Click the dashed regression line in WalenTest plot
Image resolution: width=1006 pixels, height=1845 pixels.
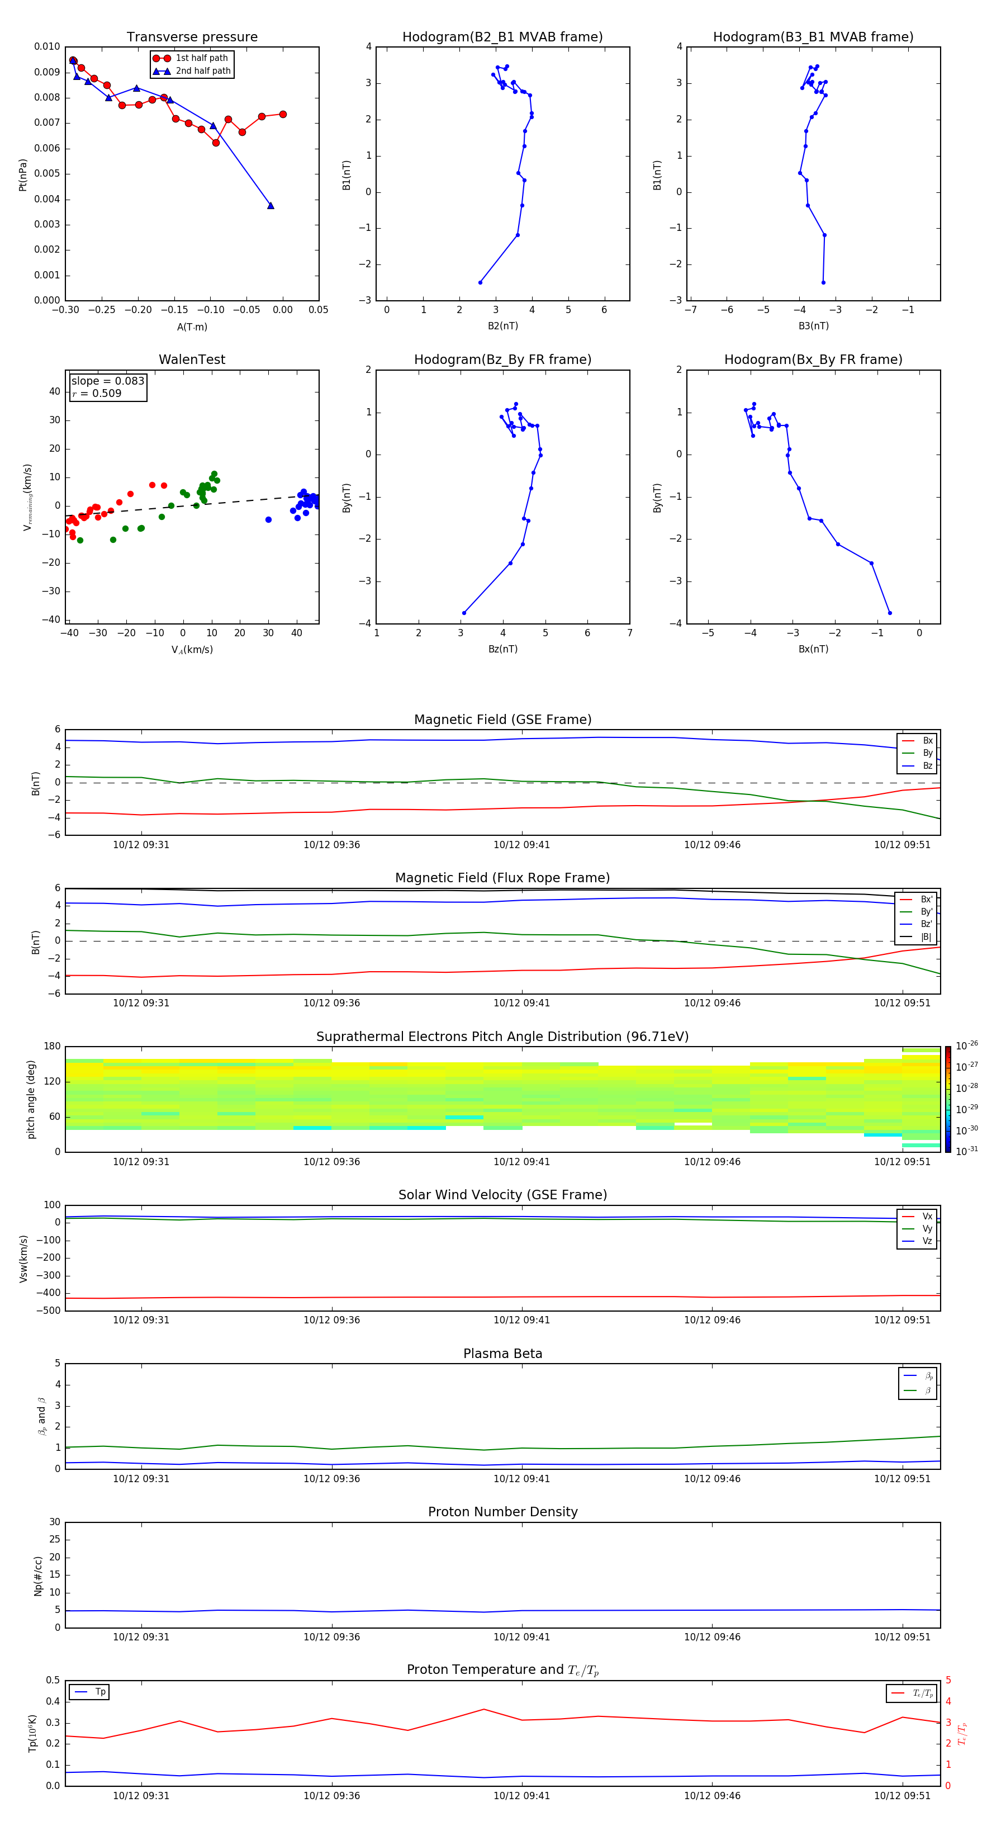(192, 505)
